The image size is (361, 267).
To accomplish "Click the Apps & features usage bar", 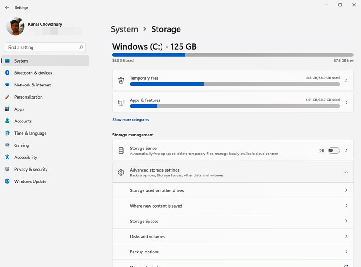I will (x=235, y=106).
